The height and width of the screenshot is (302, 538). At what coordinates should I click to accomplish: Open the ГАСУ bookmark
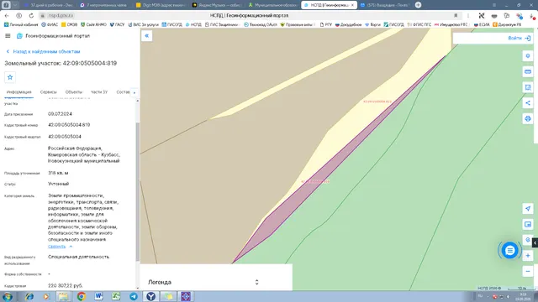(x=117, y=24)
